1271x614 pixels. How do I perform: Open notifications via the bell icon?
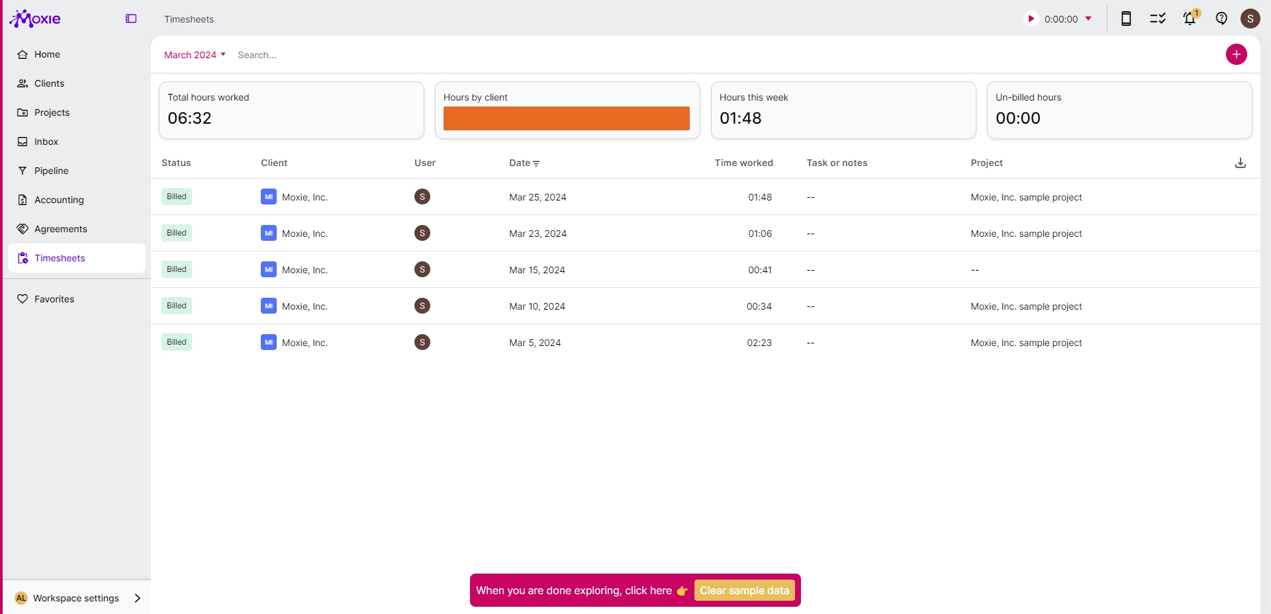[x=1189, y=19]
